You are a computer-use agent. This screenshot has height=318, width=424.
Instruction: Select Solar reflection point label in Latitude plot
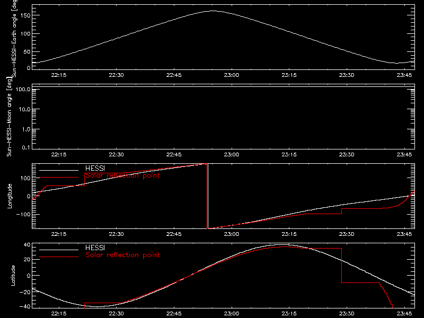tap(122, 255)
